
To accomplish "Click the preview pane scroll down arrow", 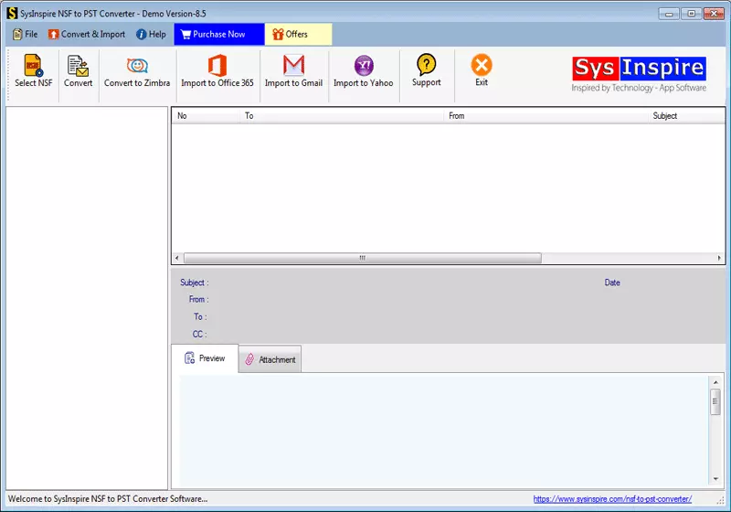I will [x=715, y=479].
